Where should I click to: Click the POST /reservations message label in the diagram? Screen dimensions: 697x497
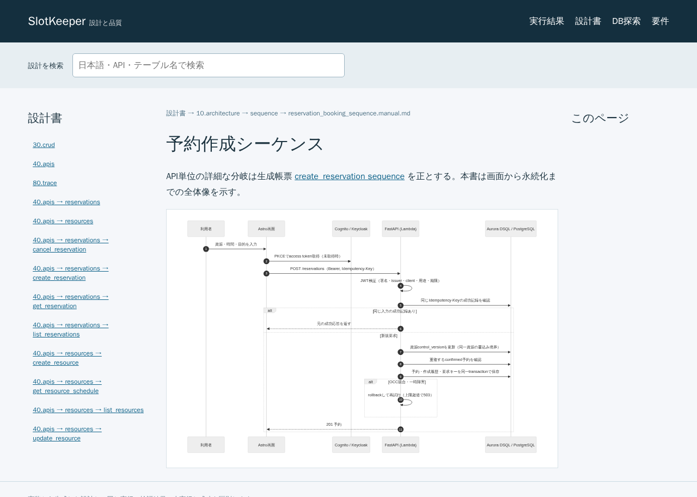click(x=332, y=268)
